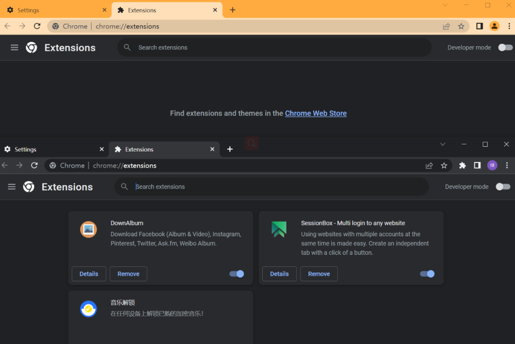Click 'DownAlbum' extension name
515x344 pixels.
click(127, 223)
